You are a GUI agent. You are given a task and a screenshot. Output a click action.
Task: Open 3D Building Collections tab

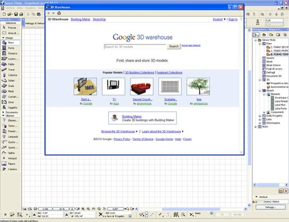(140, 73)
